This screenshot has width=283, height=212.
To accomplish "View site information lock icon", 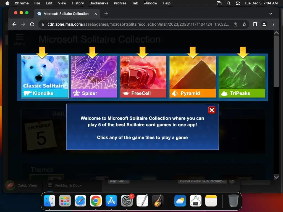I will tap(43, 24).
